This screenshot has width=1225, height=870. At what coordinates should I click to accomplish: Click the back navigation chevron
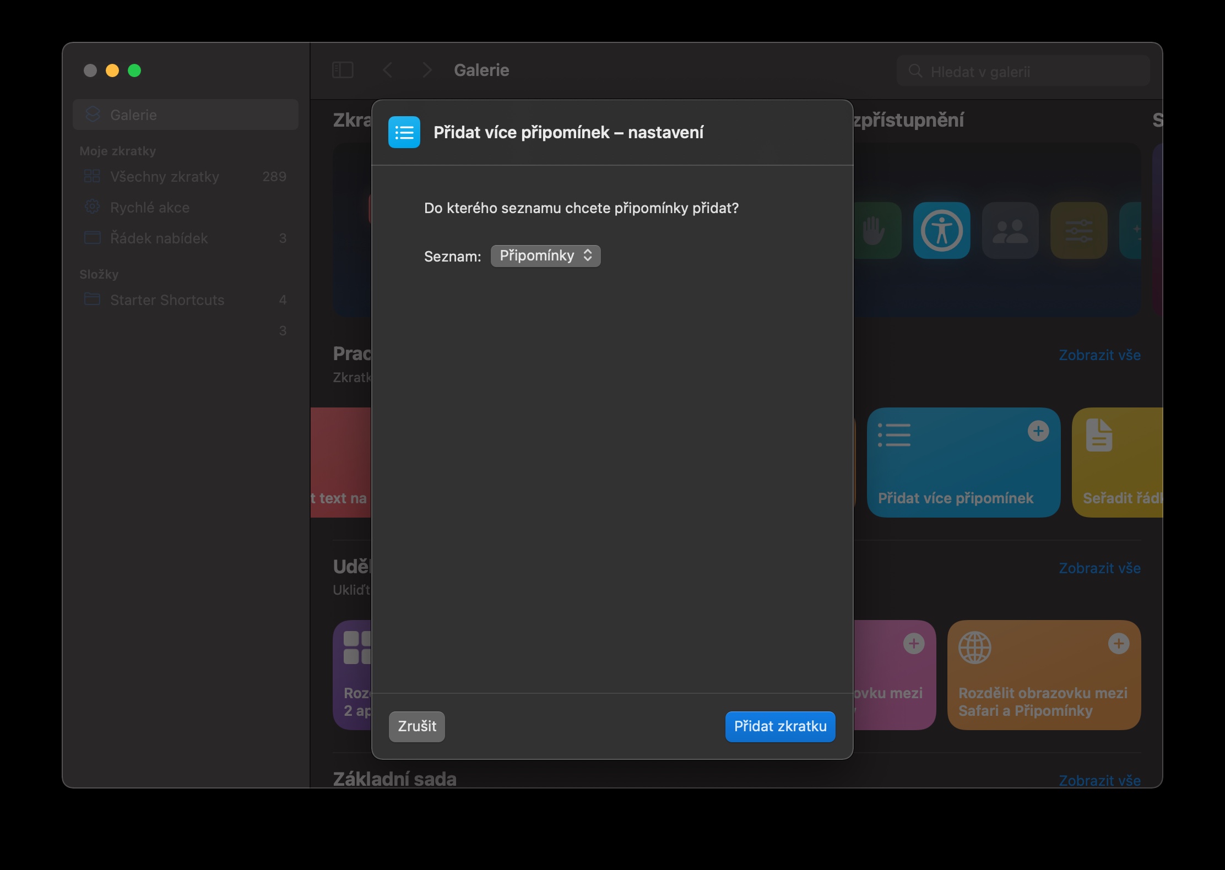(388, 70)
